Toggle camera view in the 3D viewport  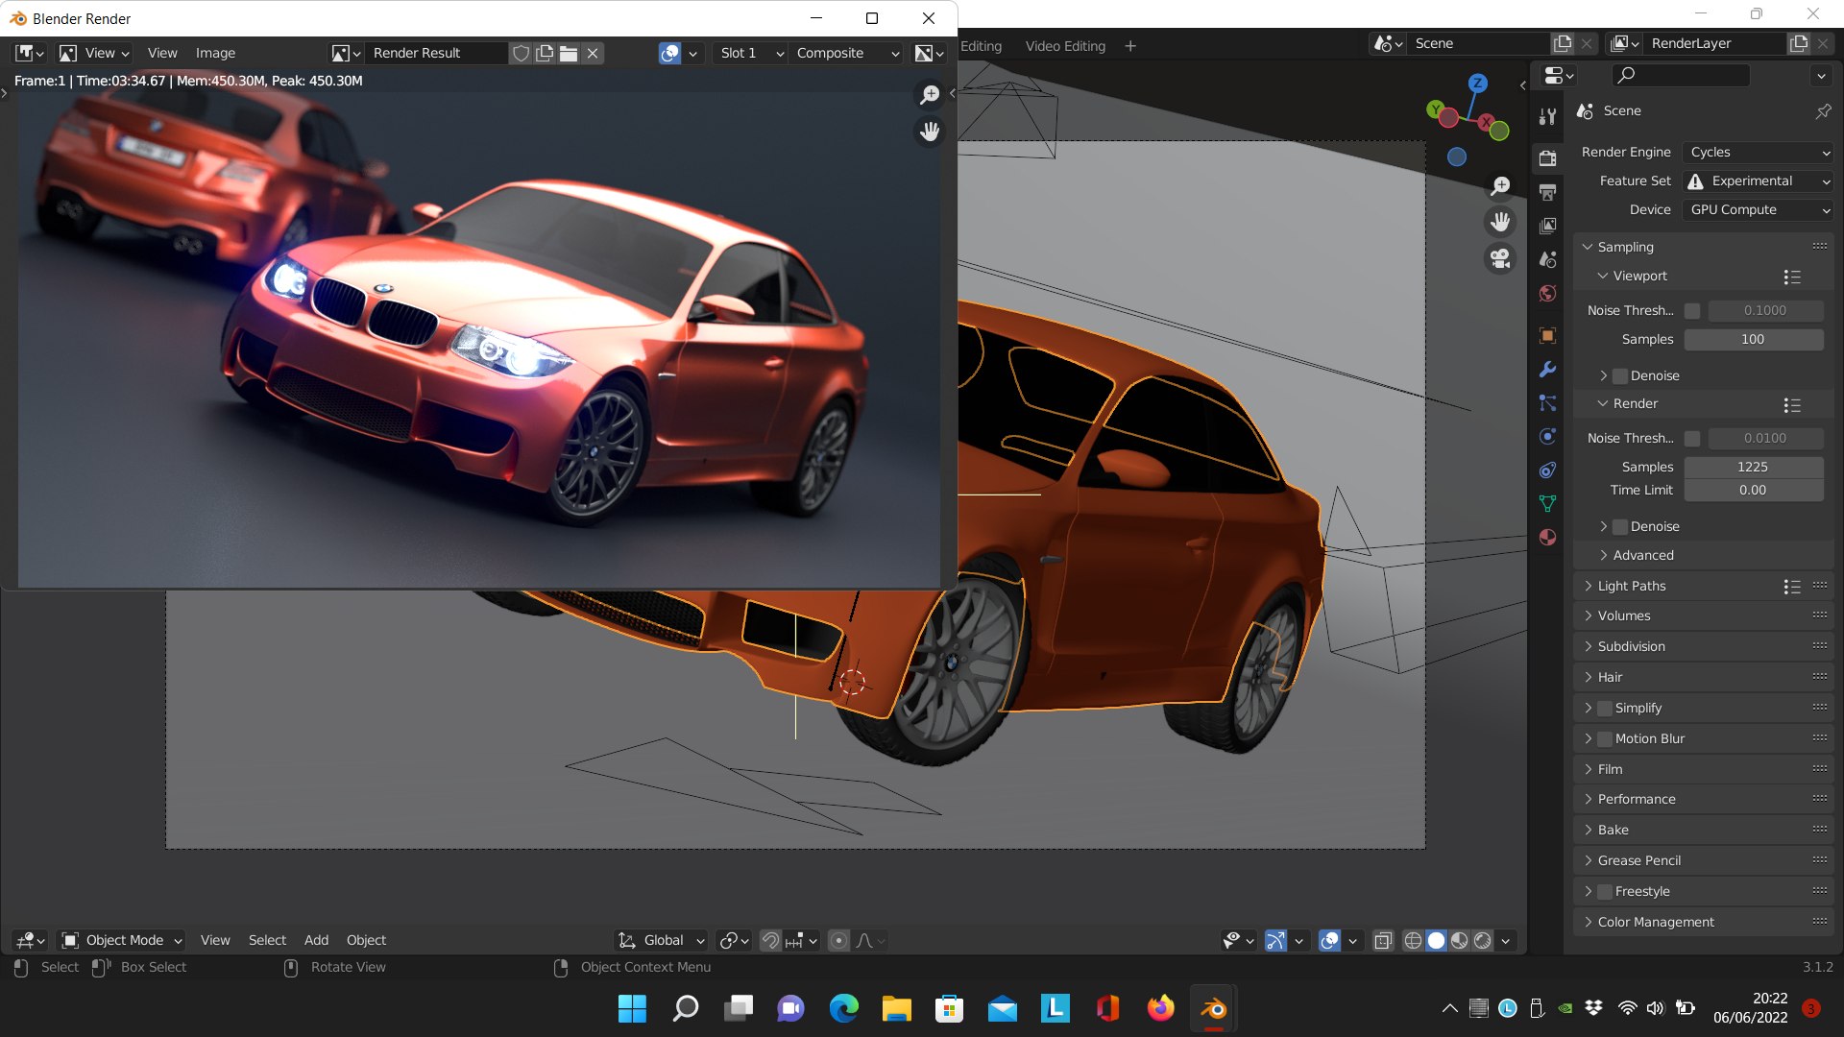(x=1500, y=258)
